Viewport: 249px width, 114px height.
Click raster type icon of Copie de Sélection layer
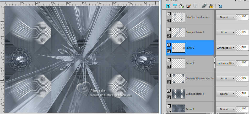[169, 75]
